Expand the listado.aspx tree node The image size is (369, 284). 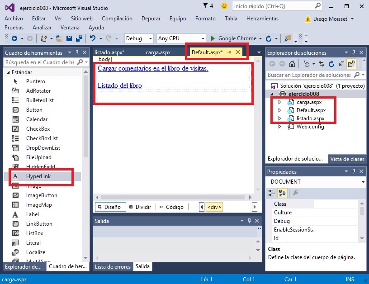click(279, 118)
